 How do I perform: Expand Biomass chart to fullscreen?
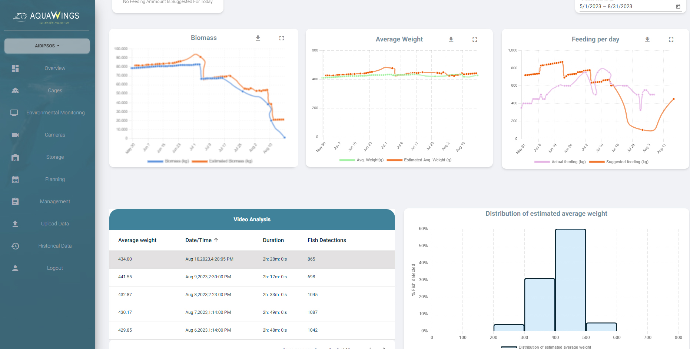coord(282,38)
